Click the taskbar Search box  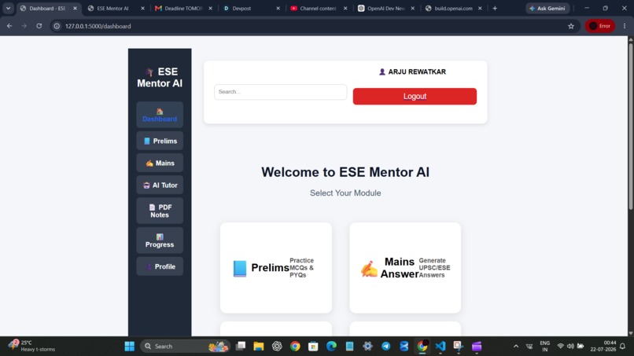pos(185,347)
